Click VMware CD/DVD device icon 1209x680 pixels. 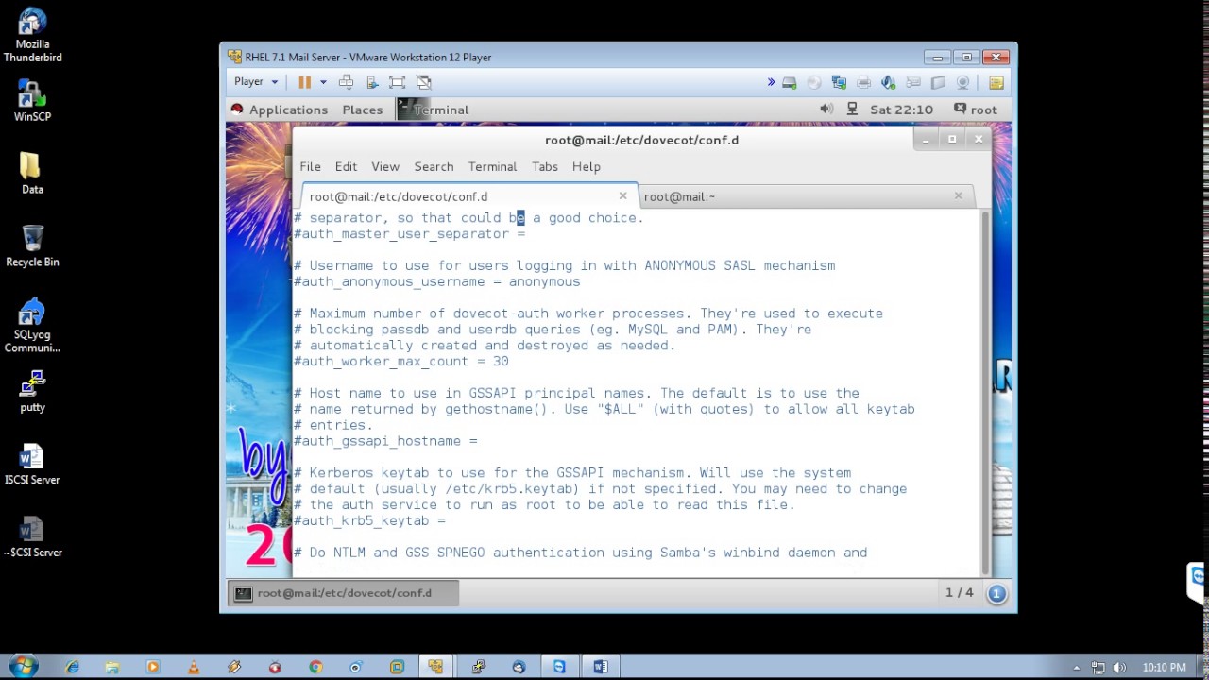point(814,82)
